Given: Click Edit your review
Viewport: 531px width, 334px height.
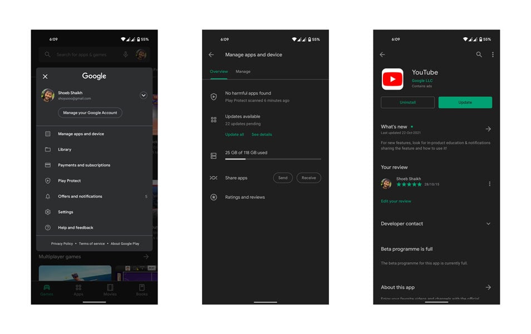Looking at the screenshot, I should [396, 201].
